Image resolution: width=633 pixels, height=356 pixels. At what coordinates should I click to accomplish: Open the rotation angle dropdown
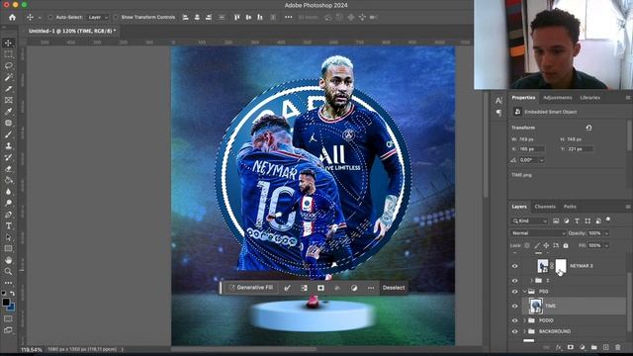coord(542,160)
